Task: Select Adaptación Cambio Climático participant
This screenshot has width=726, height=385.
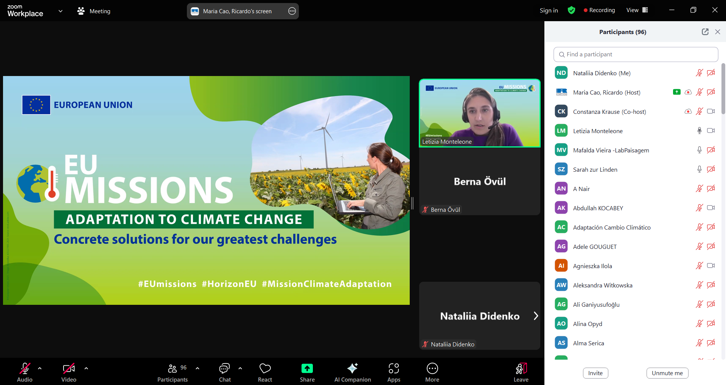Action: pos(636,227)
